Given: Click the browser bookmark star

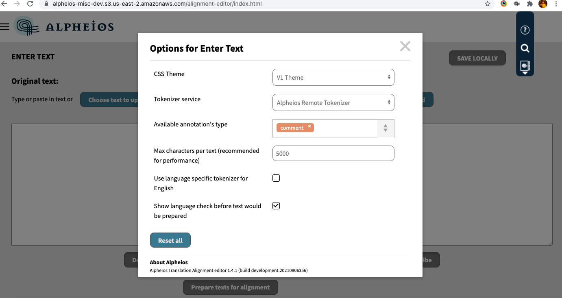Looking at the screenshot, I should click(x=488, y=4).
